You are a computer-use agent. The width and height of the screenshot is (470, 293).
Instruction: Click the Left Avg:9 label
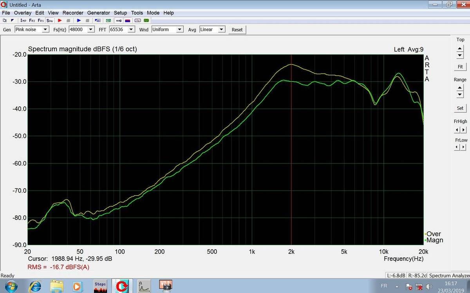click(x=409, y=49)
